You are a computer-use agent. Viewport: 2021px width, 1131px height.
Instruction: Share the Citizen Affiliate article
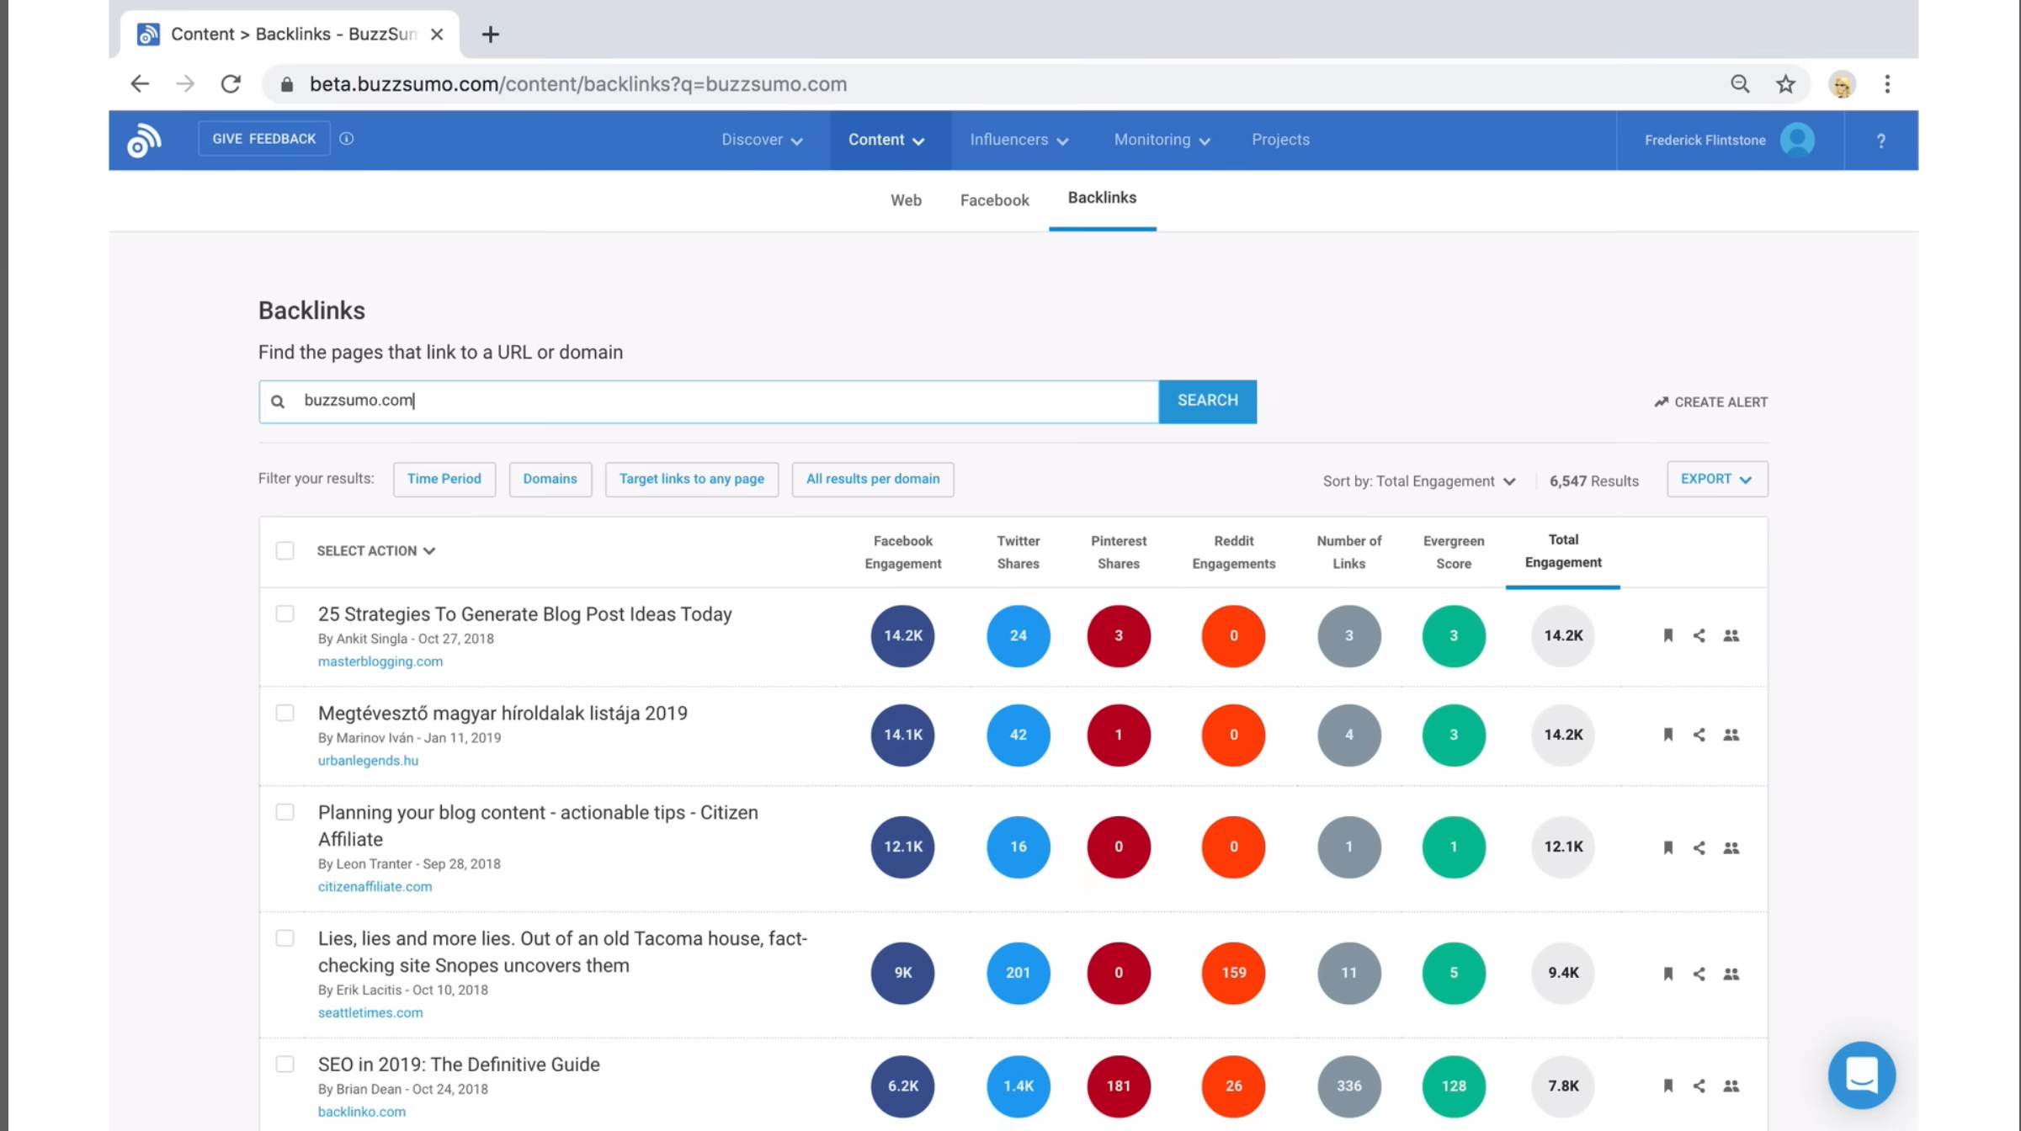coord(1699,847)
